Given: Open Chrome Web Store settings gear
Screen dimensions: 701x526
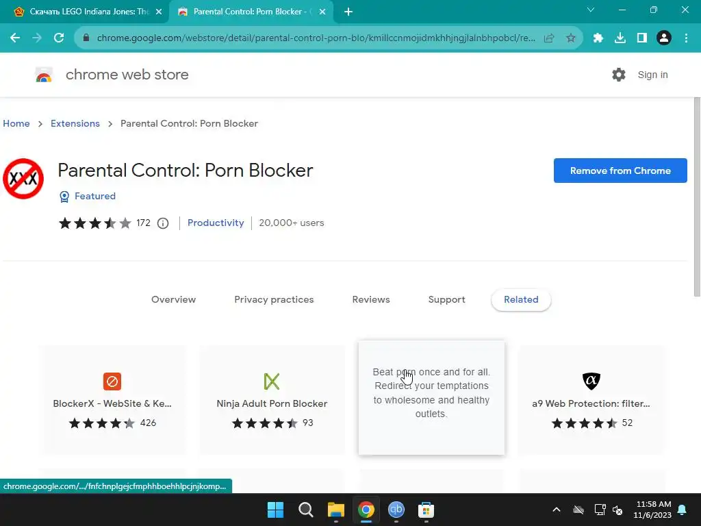Looking at the screenshot, I should [x=619, y=75].
